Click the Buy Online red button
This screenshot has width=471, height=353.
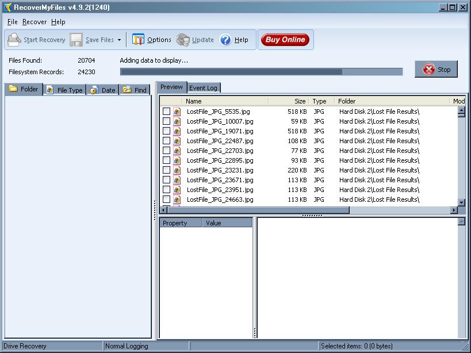285,40
